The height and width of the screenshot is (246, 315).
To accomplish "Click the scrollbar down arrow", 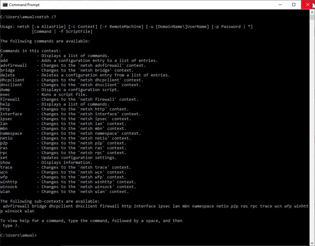I will pos(313,243).
